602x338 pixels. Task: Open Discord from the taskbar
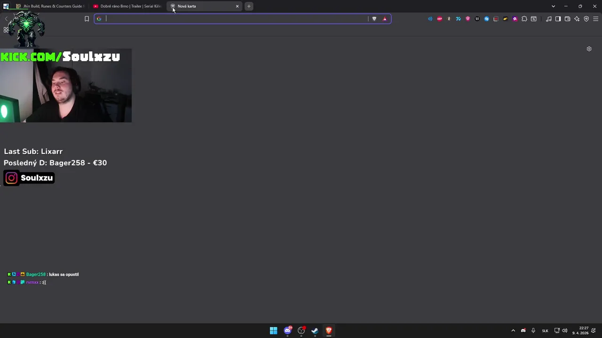click(x=287, y=330)
